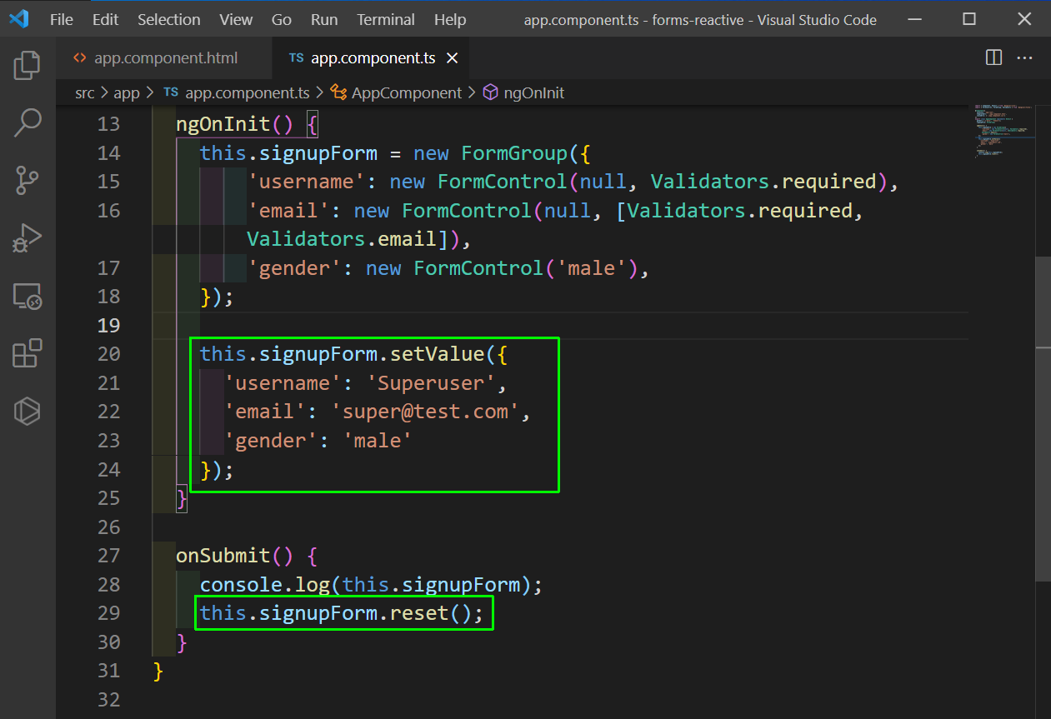Open the File menu
This screenshot has height=719, width=1051.
pyautogui.click(x=62, y=19)
